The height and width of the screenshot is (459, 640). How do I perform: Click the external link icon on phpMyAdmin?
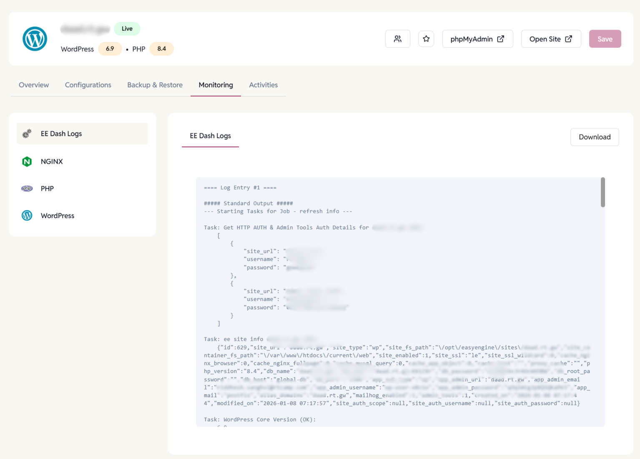[x=500, y=38]
